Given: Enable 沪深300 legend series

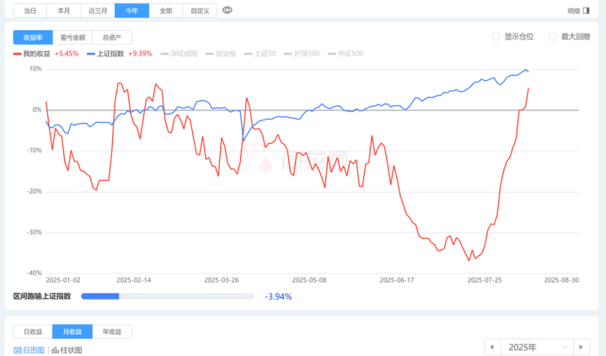Looking at the screenshot, I should (x=302, y=53).
